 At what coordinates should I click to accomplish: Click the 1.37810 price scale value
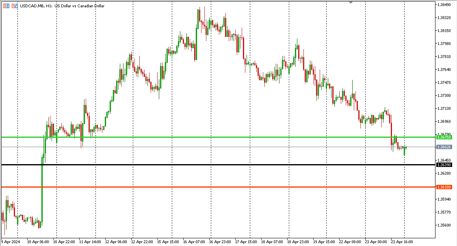(x=444, y=56)
